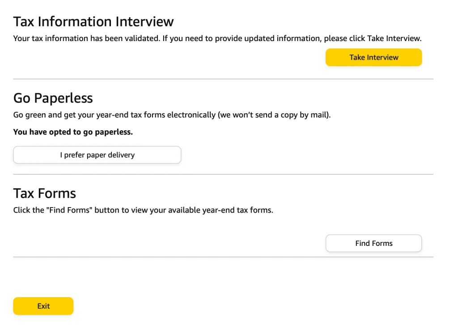
Task: Click the bold paperless opt-in status message
Action: point(73,132)
